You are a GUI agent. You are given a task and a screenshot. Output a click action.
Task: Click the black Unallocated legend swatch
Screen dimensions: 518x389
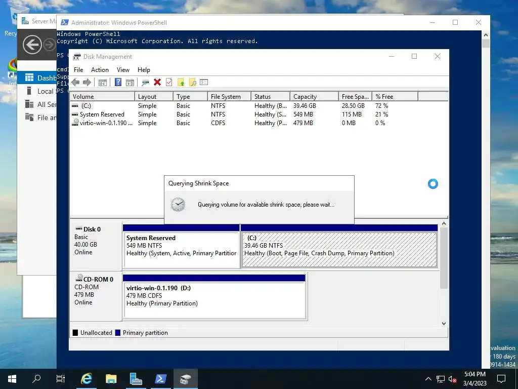[75, 333]
